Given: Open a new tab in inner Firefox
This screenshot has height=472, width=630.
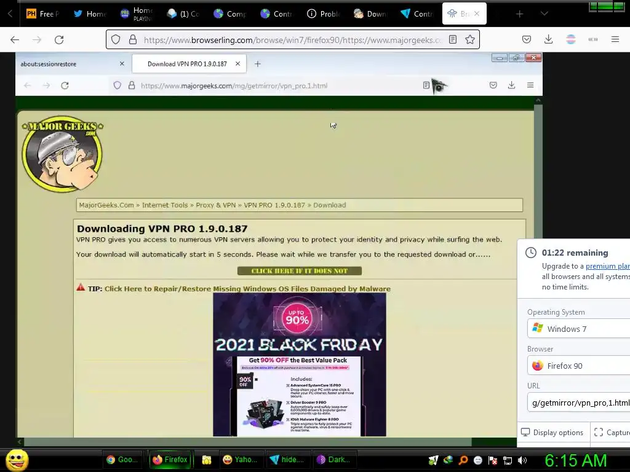Looking at the screenshot, I should click(258, 64).
